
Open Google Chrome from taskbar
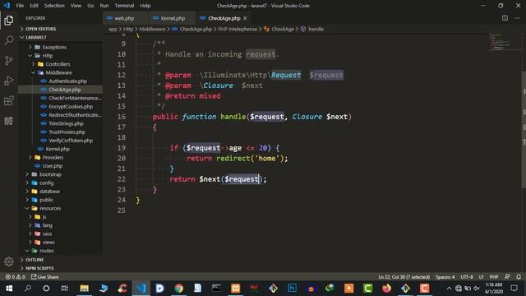pyautogui.click(x=179, y=289)
